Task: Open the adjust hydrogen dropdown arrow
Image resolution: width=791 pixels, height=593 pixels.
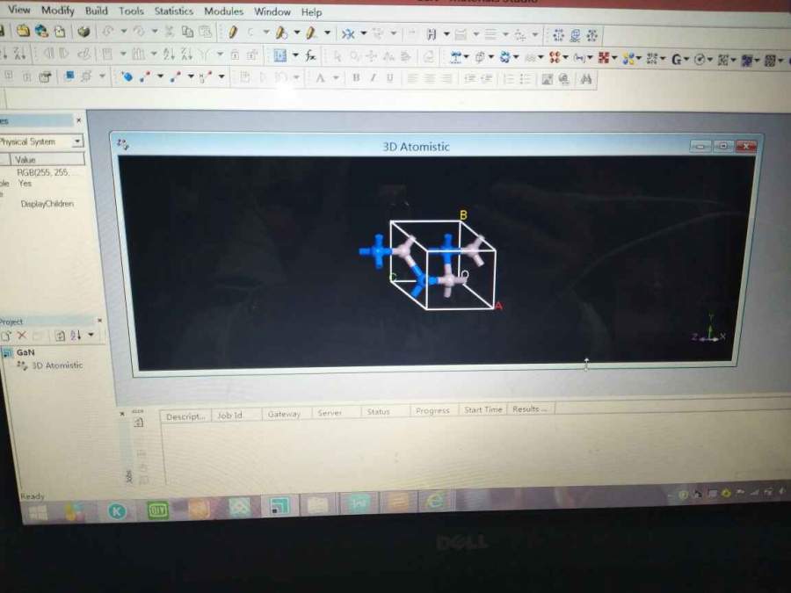Action: pyautogui.click(x=446, y=35)
